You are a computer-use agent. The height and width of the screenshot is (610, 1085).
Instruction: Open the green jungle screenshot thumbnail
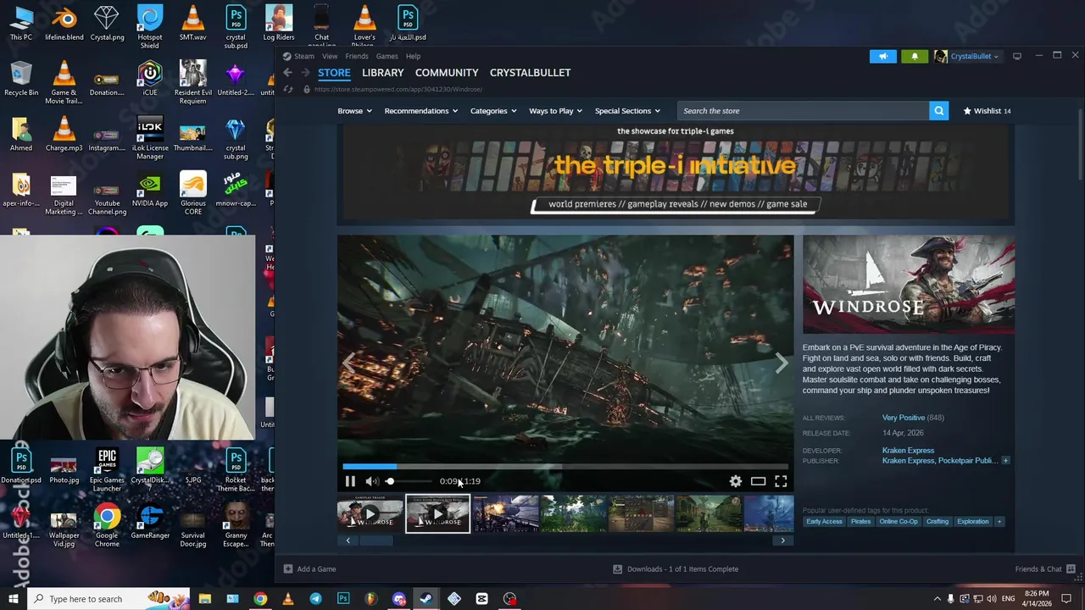pos(573,514)
